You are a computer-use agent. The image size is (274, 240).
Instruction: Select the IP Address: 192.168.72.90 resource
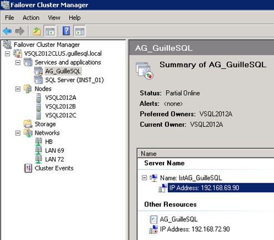tap(195, 229)
